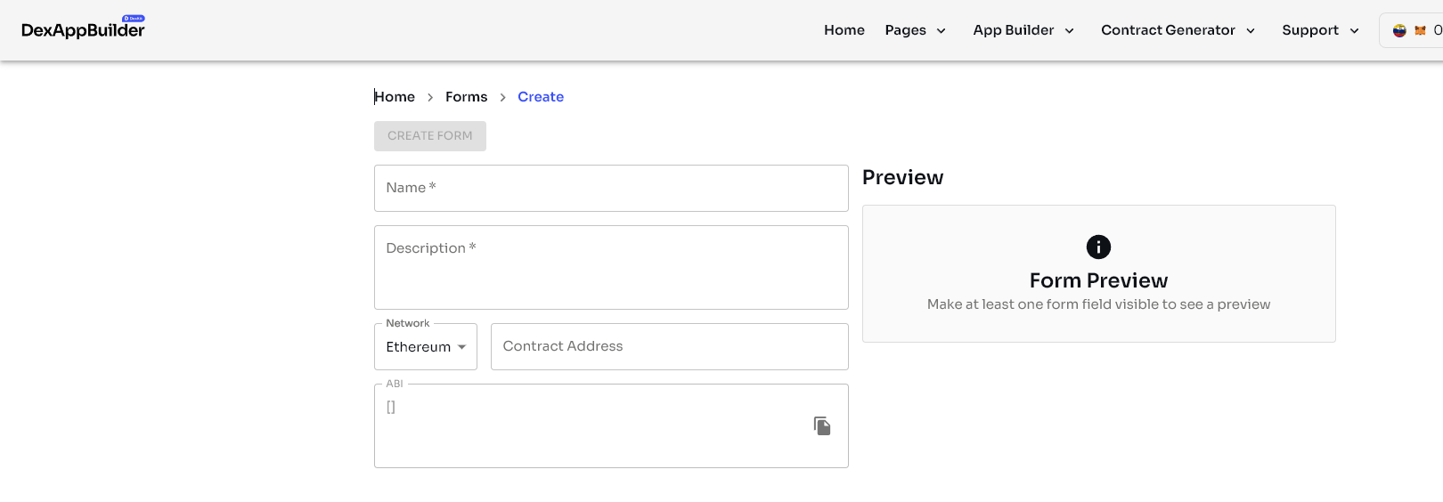The image size is (1443, 502).
Task: Paste ABI using the clipboard icon
Action: tap(821, 426)
